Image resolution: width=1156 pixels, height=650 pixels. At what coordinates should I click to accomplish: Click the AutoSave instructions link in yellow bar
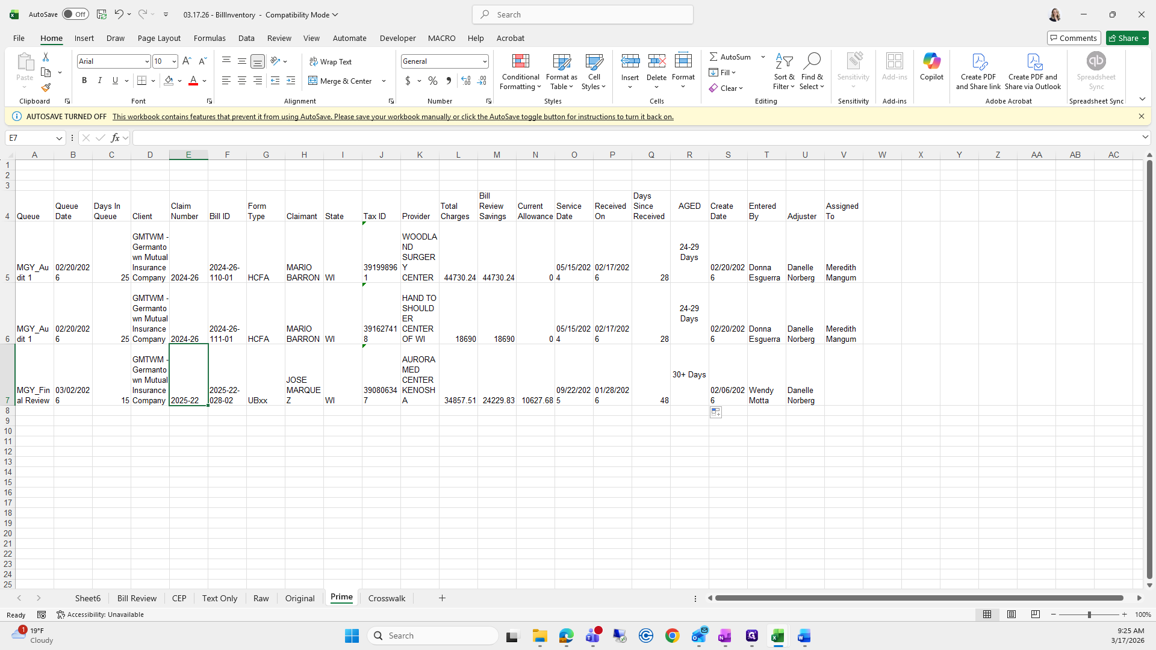pyautogui.click(x=393, y=117)
